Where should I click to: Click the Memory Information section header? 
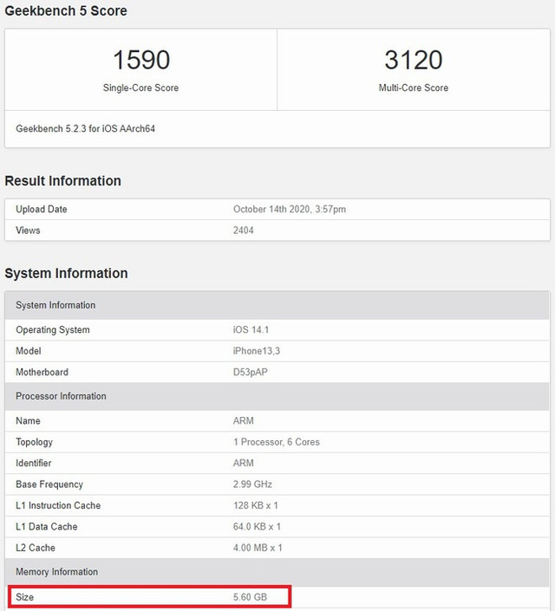pos(277,572)
